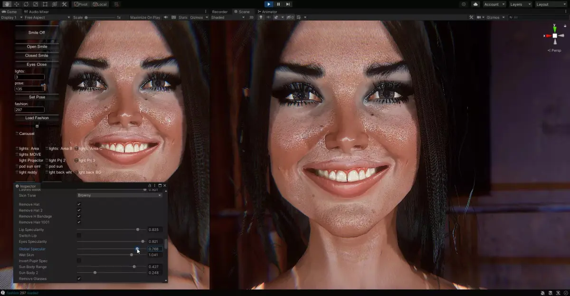Toggle the pod sun sml checkbox
Screen dimensions: 570x296
[17, 166]
